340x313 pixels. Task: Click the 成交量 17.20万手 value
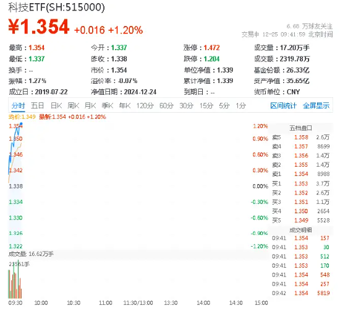coord(295,48)
